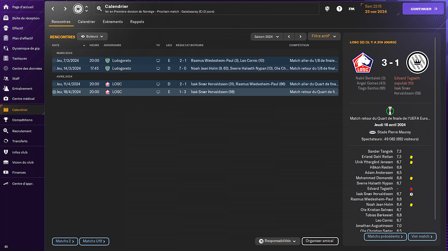Open the Responsabilités dropdown
448x251 pixels.
pyautogui.click(x=278, y=241)
